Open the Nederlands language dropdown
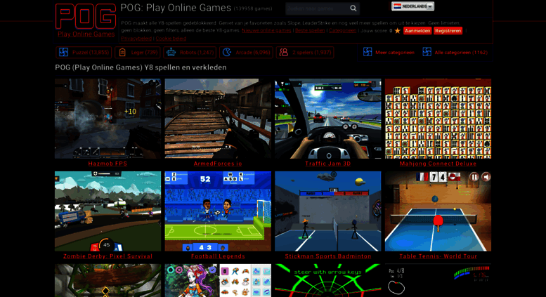The image size is (546, 297). [x=412, y=6]
